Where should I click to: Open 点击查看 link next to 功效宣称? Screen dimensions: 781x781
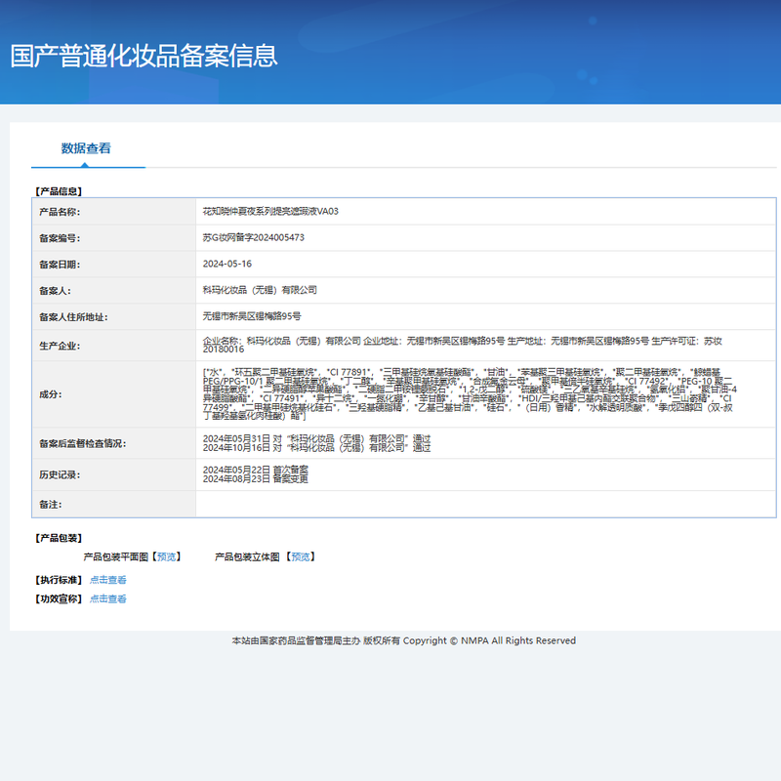point(108,599)
